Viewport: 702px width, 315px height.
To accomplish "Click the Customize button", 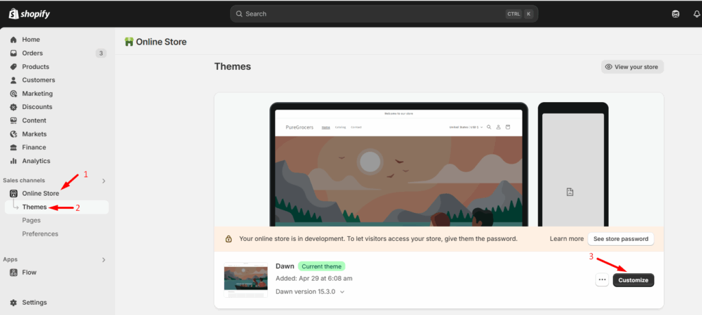I will click(633, 280).
